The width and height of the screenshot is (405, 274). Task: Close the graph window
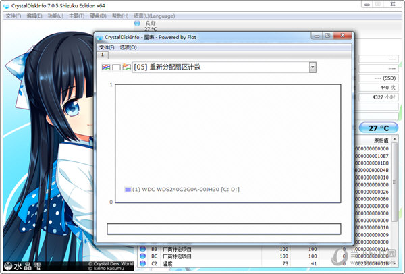click(342, 36)
